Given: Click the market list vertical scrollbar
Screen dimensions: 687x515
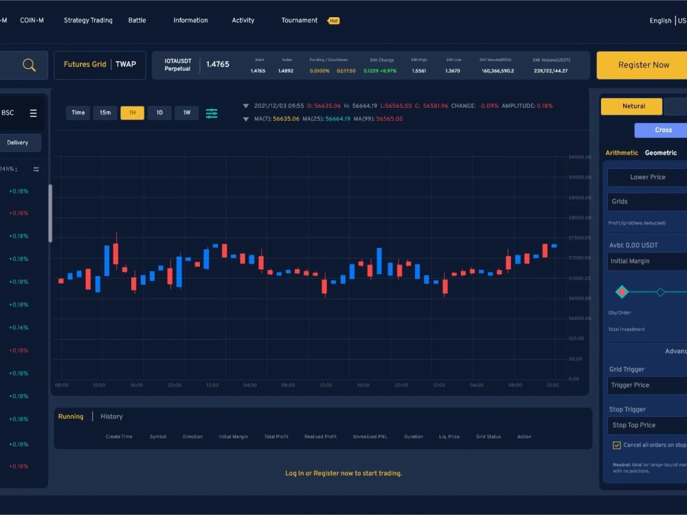Looking at the screenshot, I should [50, 214].
